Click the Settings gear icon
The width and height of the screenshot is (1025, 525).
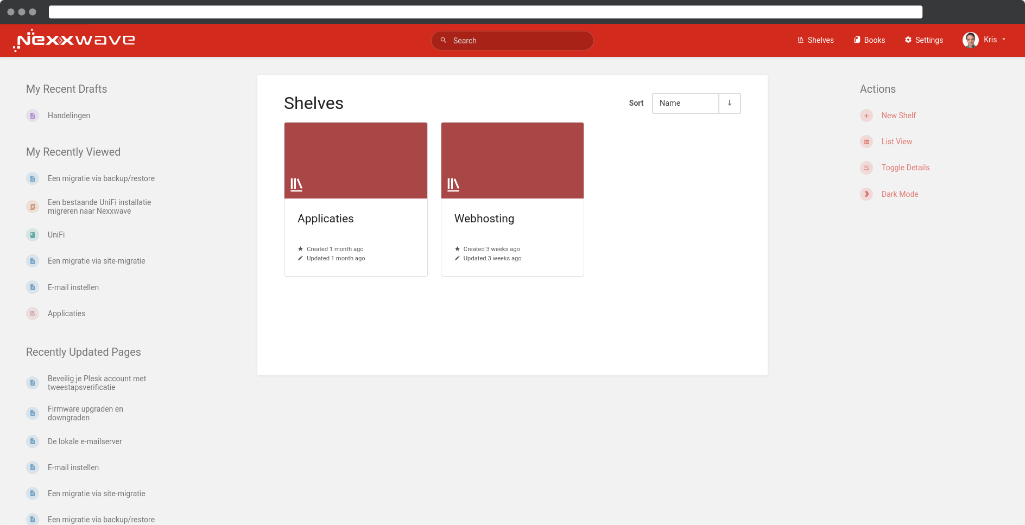click(x=908, y=40)
